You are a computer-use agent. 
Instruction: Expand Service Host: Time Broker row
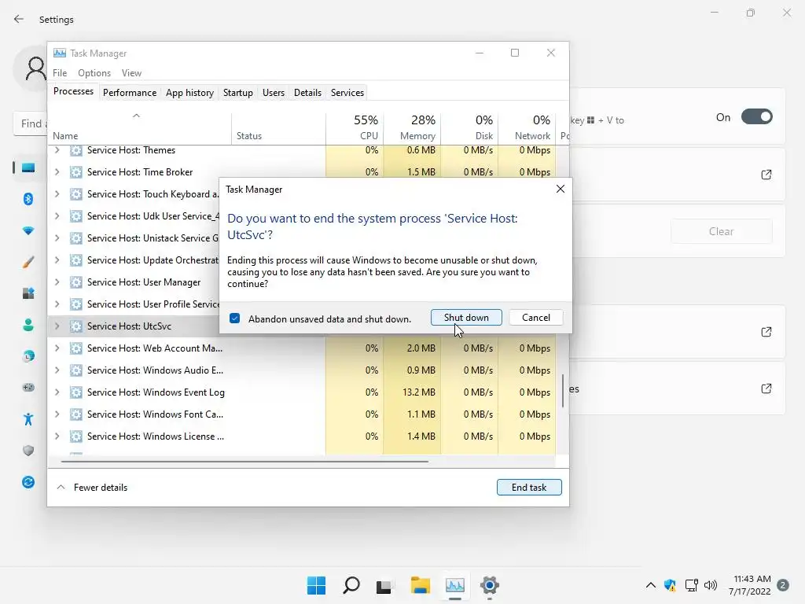57,172
